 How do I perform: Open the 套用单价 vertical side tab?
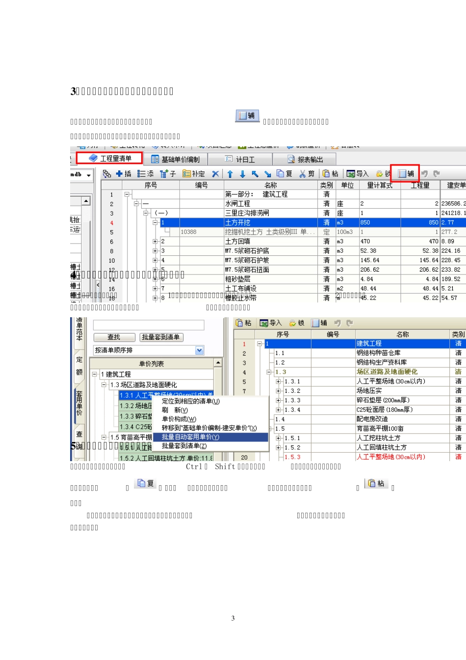pos(79,403)
